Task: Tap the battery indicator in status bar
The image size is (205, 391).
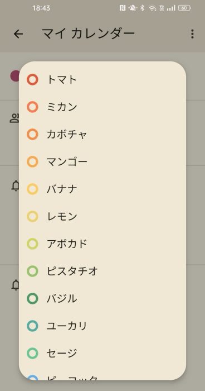Action: pyautogui.click(x=184, y=8)
